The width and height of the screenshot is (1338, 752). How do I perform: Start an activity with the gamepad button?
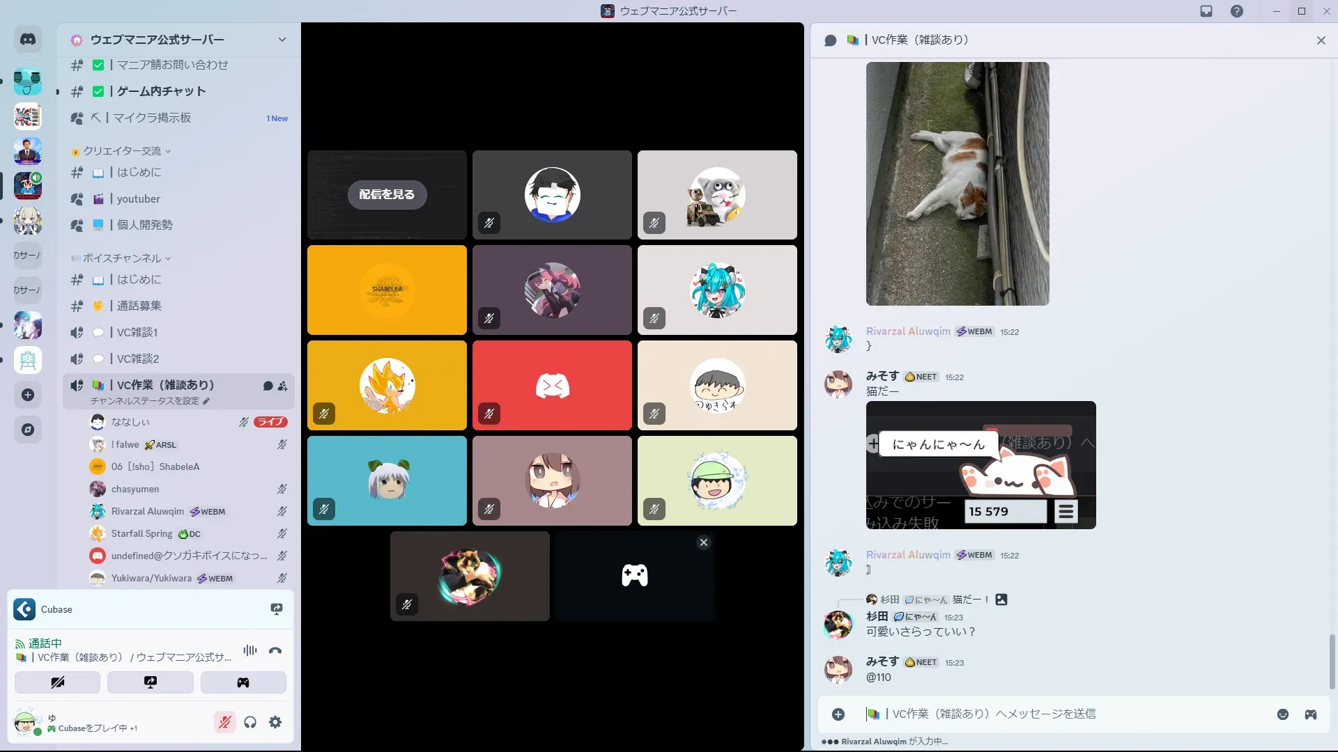click(243, 682)
